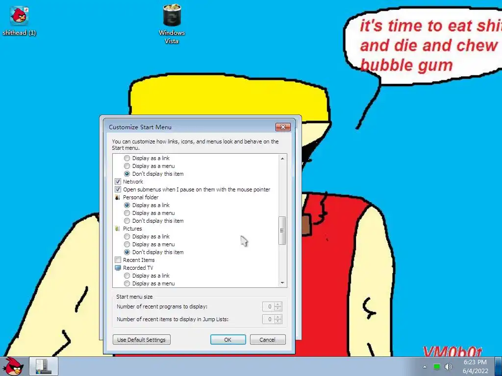Click 'Number of recent programs to display' label
502x376 pixels.
pyautogui.click(x=162, y=306)
